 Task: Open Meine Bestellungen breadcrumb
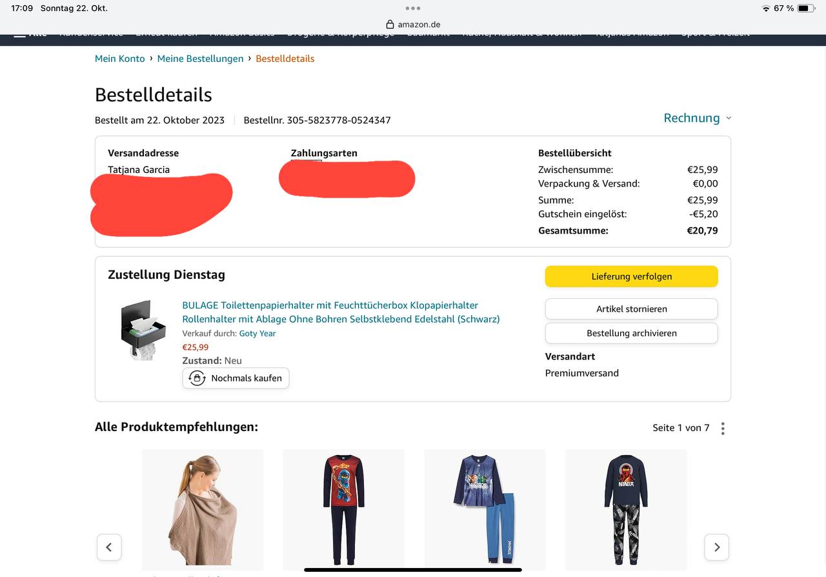[201, 59]
